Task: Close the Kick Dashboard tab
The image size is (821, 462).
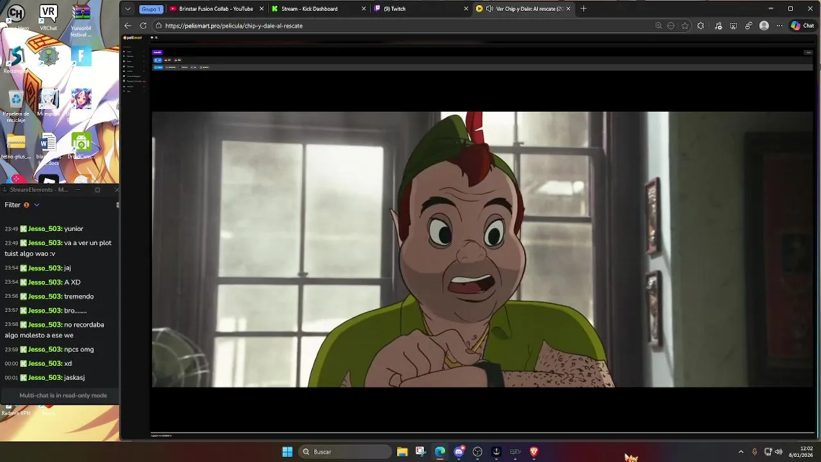Action: (364, 9)
